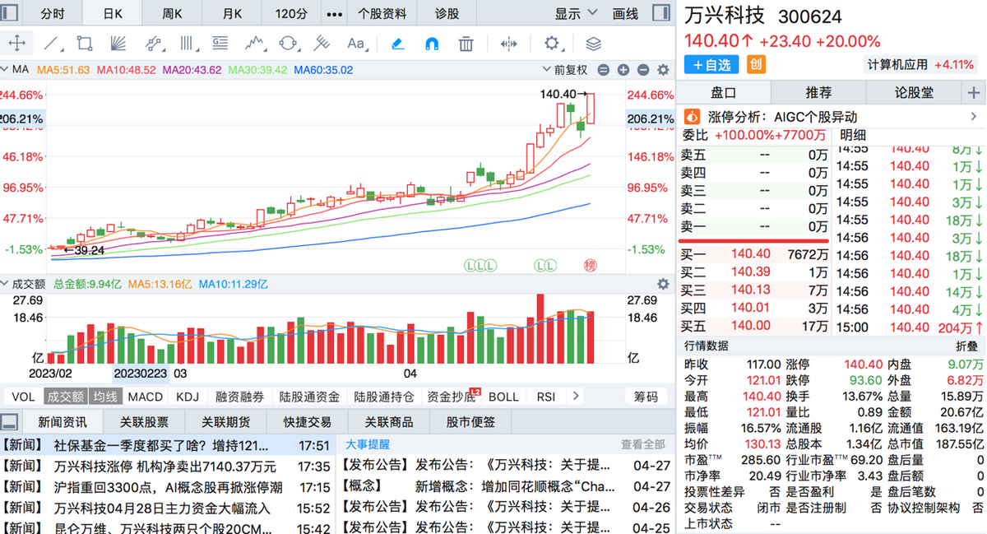Image resolution: width=987 pixels, height=534 pixels.
Task: Select the VOL indicator
Action: 23,397
